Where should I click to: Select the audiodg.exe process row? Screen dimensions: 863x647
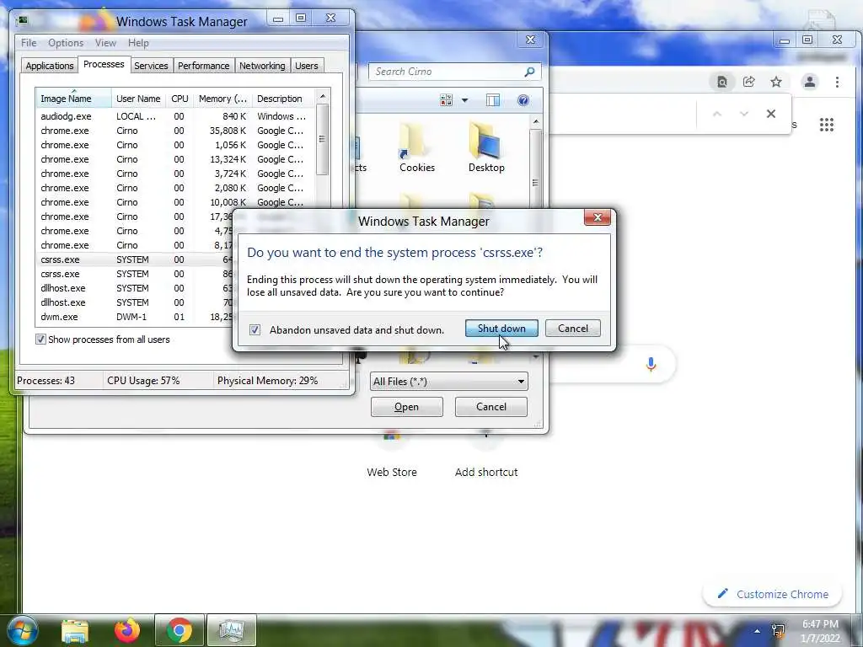click(174, 116)
